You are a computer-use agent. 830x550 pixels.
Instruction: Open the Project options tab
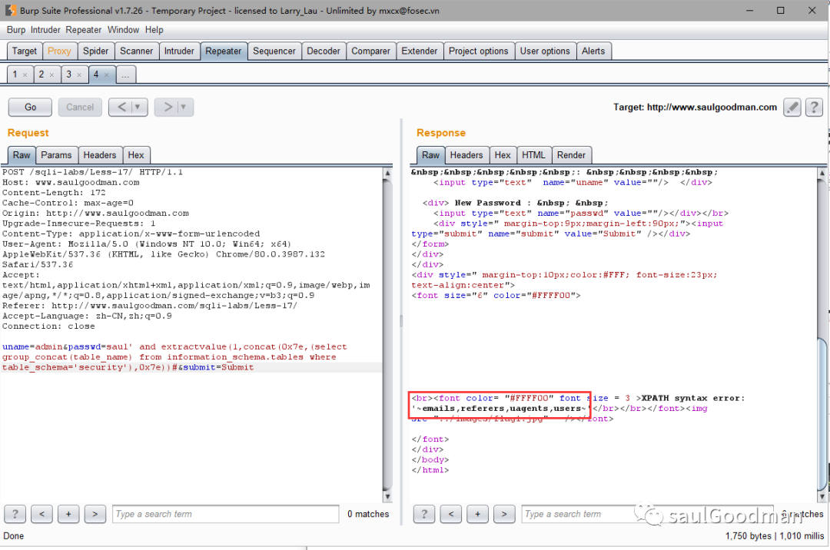(x=479, y=51)
